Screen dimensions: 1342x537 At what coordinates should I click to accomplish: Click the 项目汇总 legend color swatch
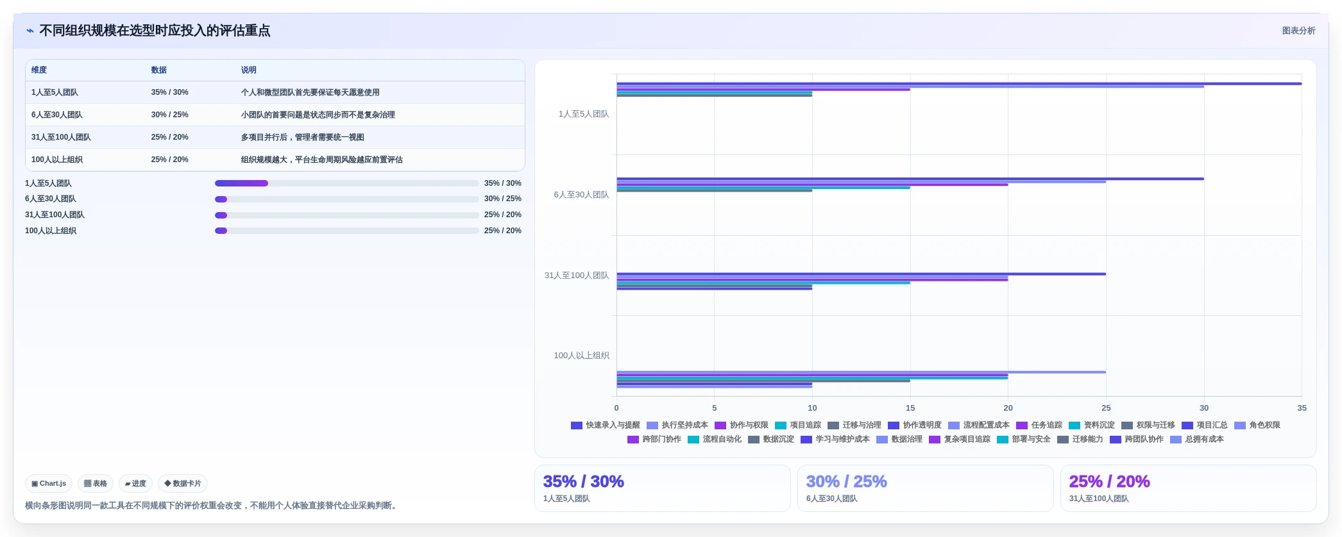pyautogui.click(x=1187, y=425)
